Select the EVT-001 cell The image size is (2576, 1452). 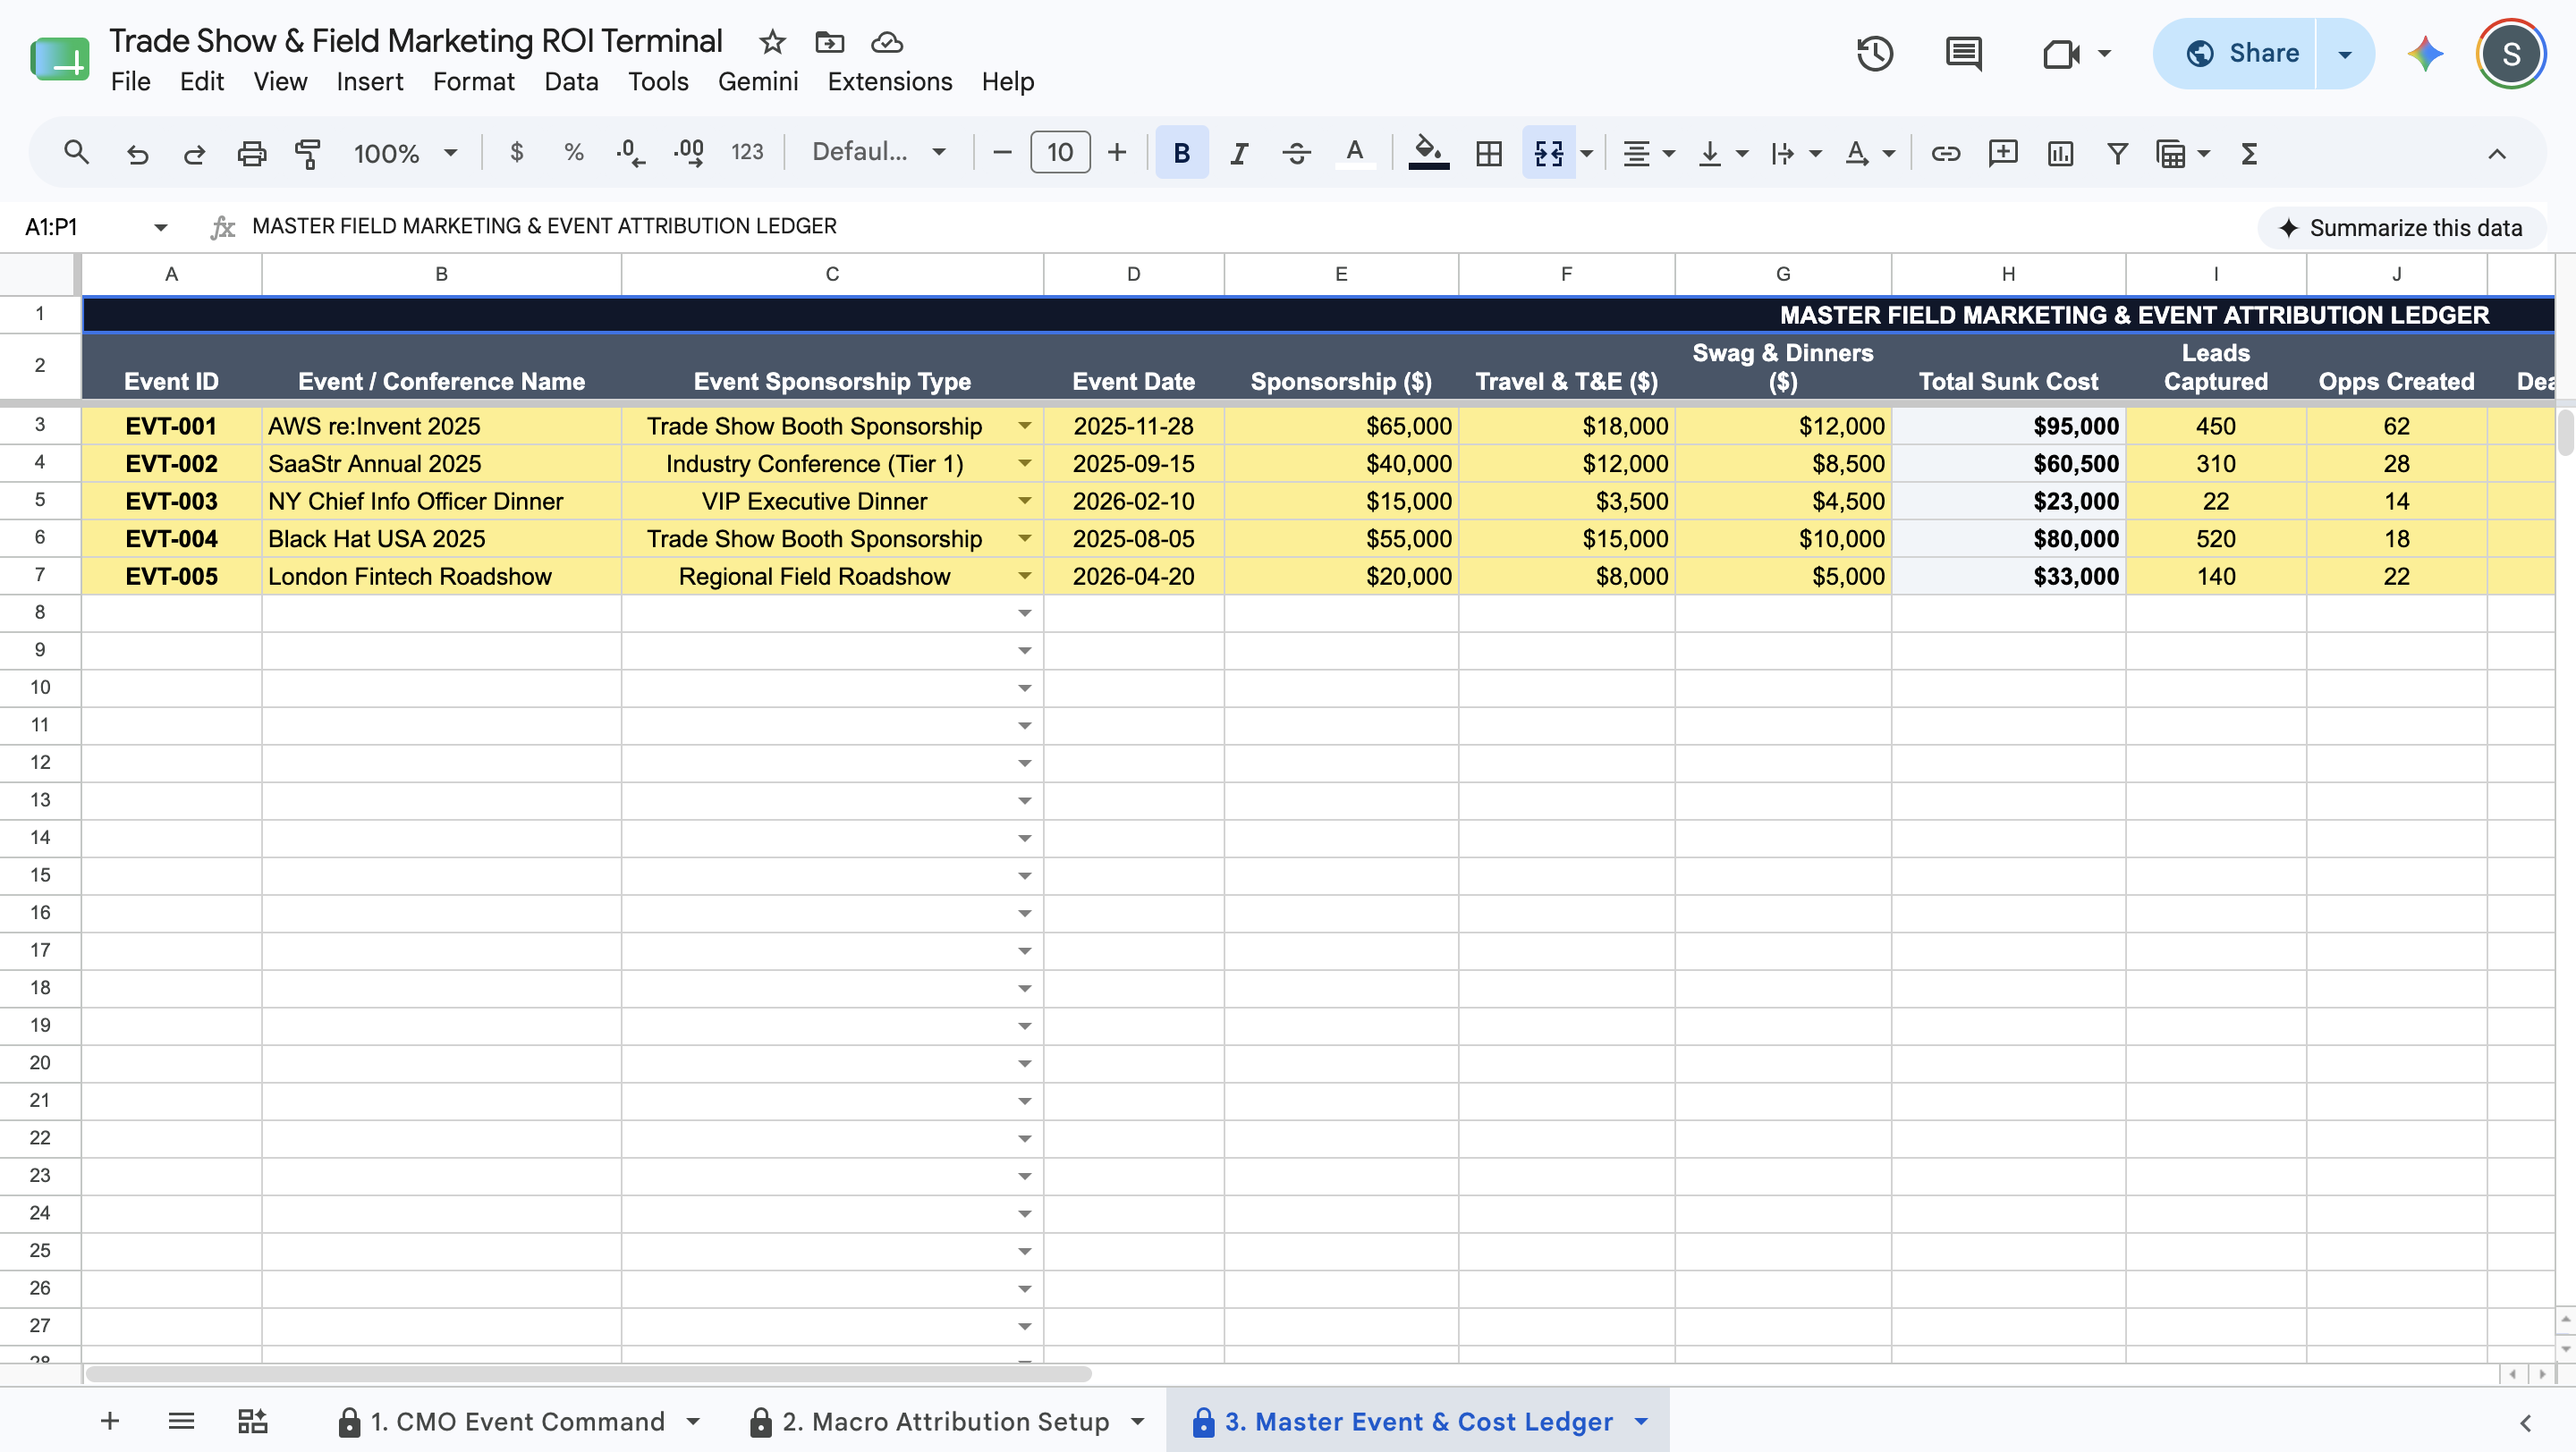click(171, 426)
